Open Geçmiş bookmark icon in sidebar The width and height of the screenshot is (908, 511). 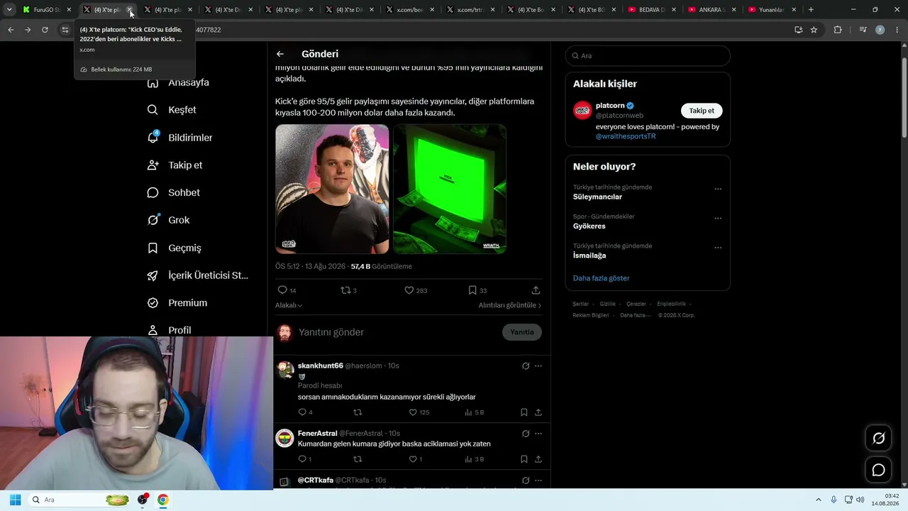click(x=153, y=248)
